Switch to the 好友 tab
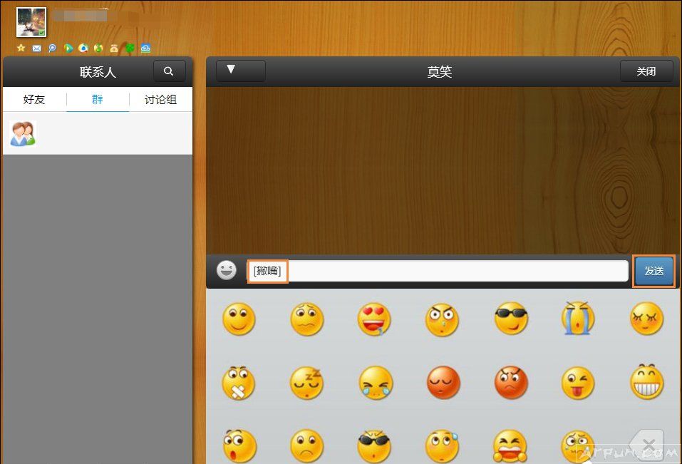Image resolution: width=682 pixels, height=464 pixels. tap(34, 100)
